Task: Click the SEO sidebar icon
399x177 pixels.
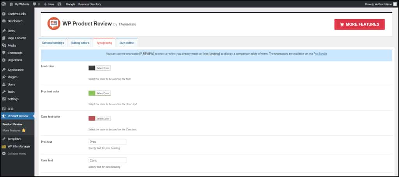Action: 4,109
